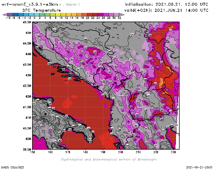Click the '18E' longitude label
Screen dimensions: 218x169
[x=86, y=152]
